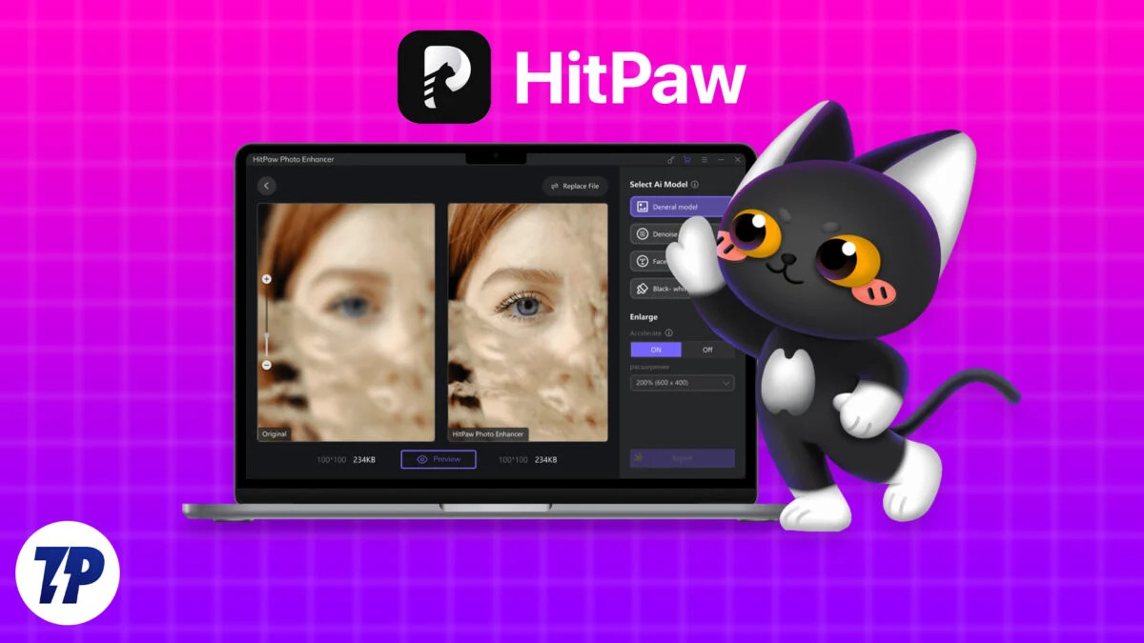Click the Preview button
The height and width of the screenshot is (643, 1144).
pos(439,459)
